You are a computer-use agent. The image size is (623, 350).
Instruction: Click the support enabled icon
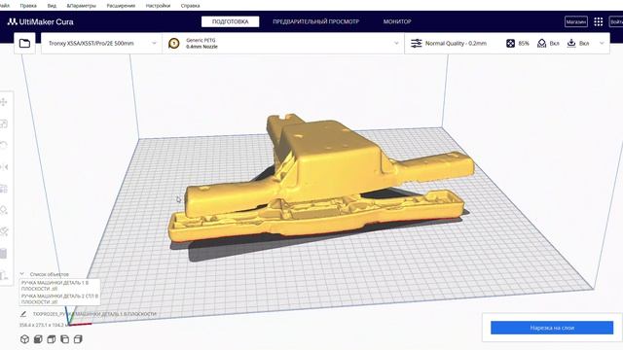pos(541,43)
